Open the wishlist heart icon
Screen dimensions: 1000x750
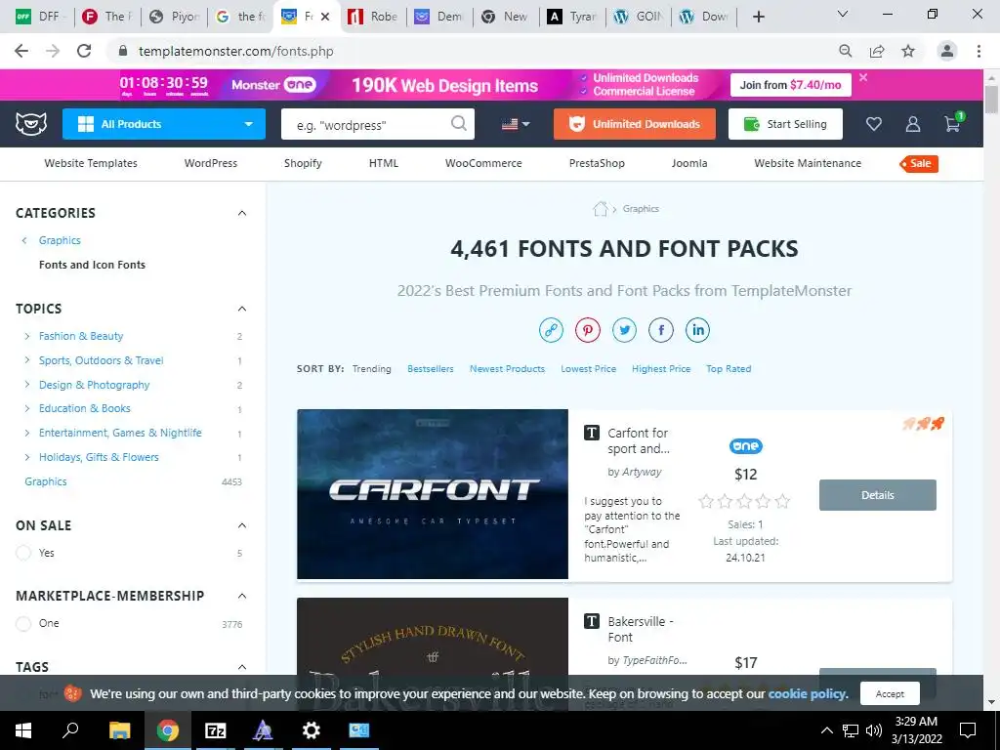pos(874,124)
